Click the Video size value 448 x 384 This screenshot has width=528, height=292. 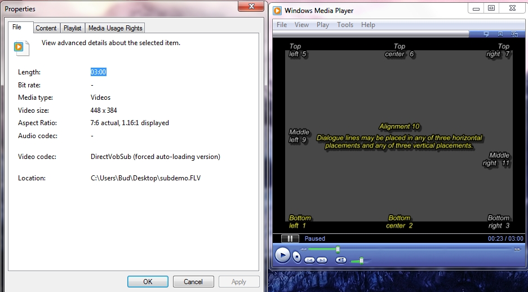[x=104, y=110]
